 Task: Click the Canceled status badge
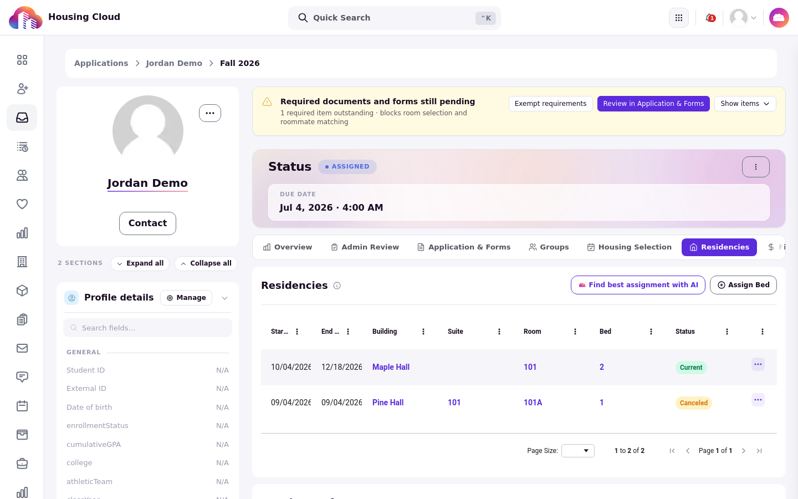(x=693, y=403)
